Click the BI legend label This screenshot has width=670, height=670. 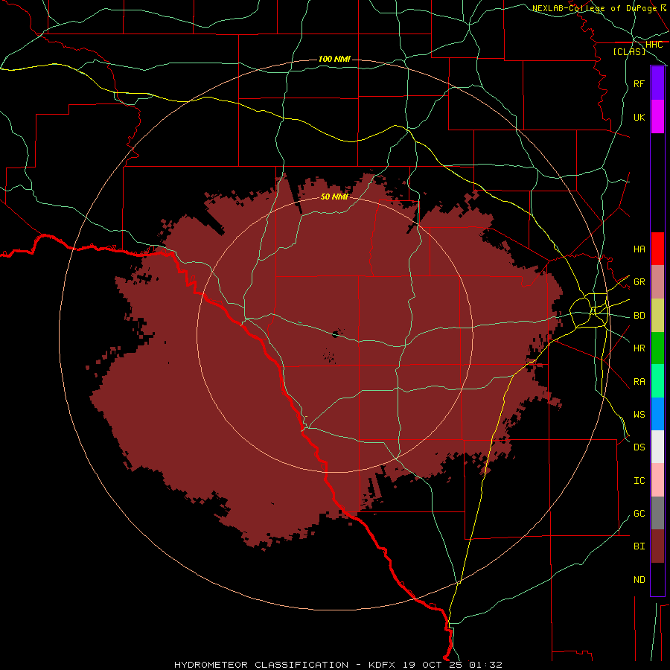click(x=639, y=546)
